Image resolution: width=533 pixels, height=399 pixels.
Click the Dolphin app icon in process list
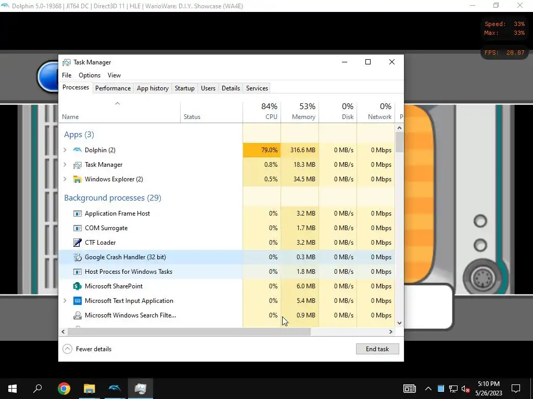pyautogui.click(x=78, y=150)
